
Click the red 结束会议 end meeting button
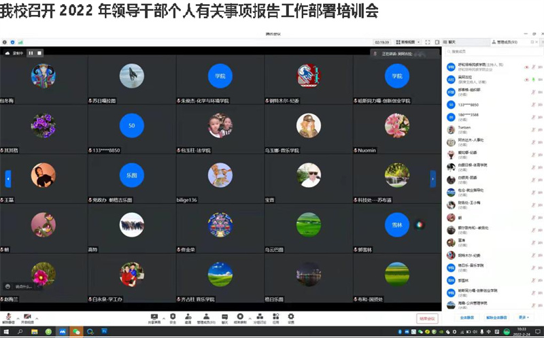[x=427, y=318]
